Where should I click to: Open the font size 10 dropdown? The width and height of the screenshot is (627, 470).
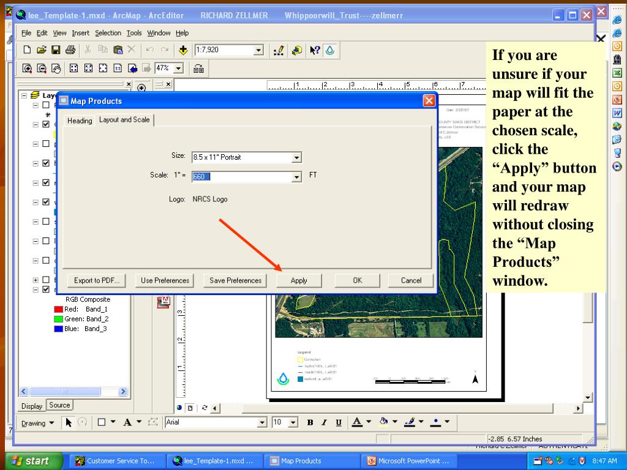click(293, 422)
